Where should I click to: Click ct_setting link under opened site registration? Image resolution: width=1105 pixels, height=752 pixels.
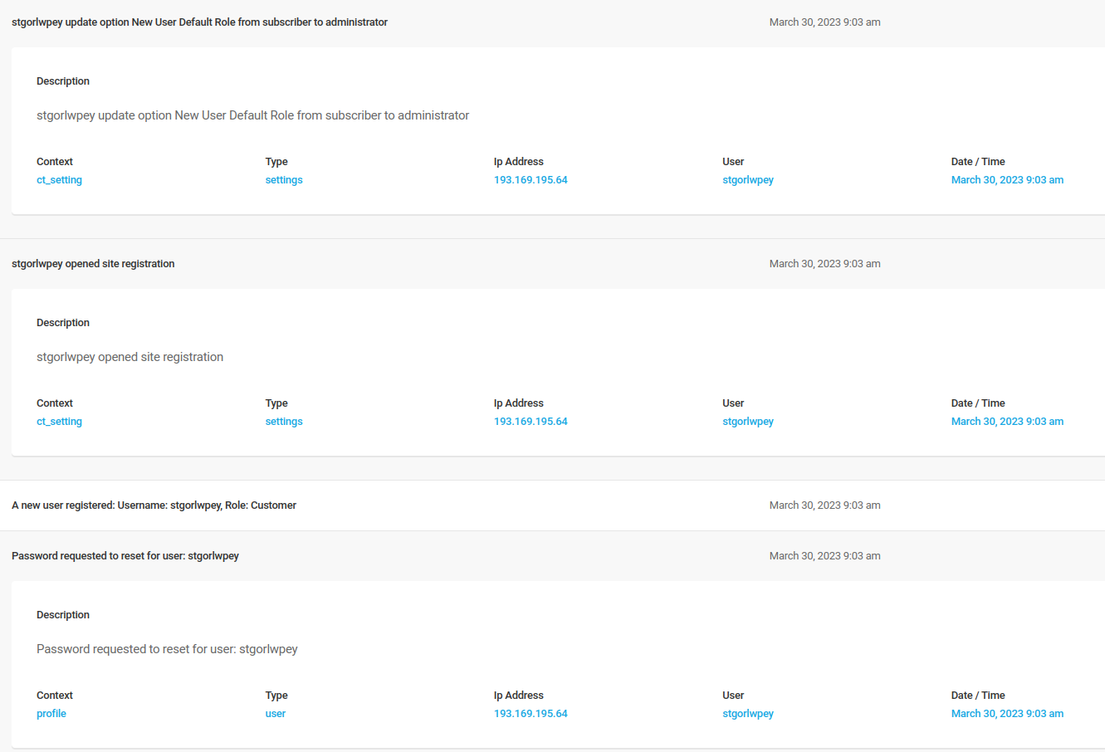pos(59,422)
